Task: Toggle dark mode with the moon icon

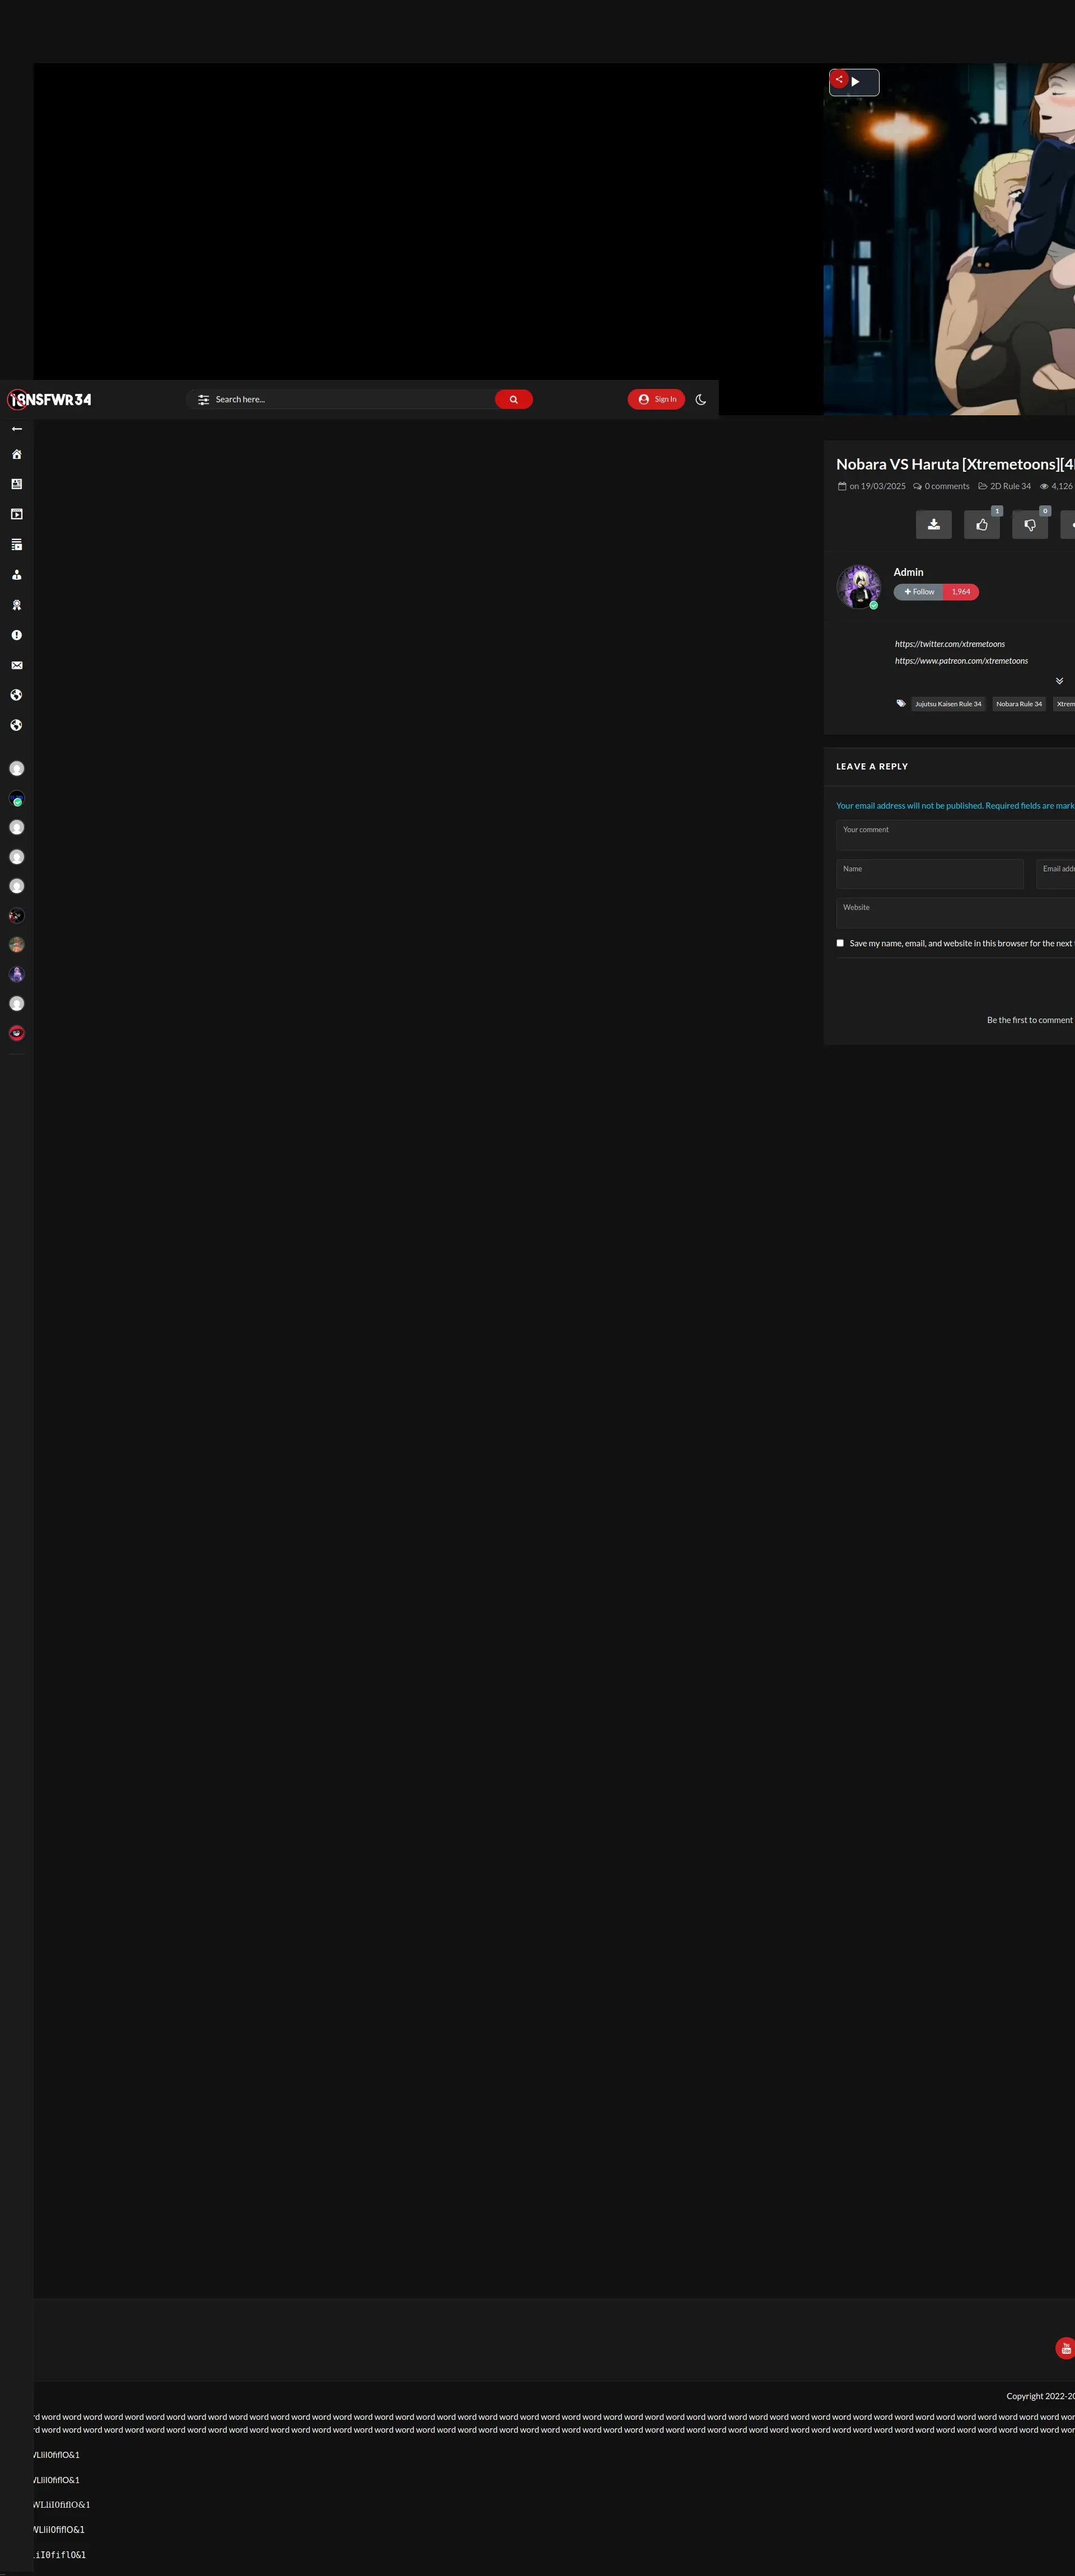Action: coord(700,399)
